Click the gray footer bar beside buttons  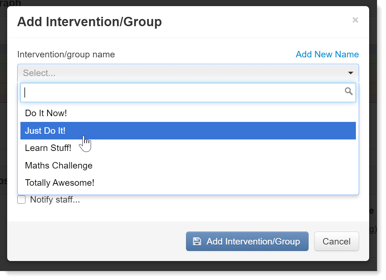coord(96,241)
